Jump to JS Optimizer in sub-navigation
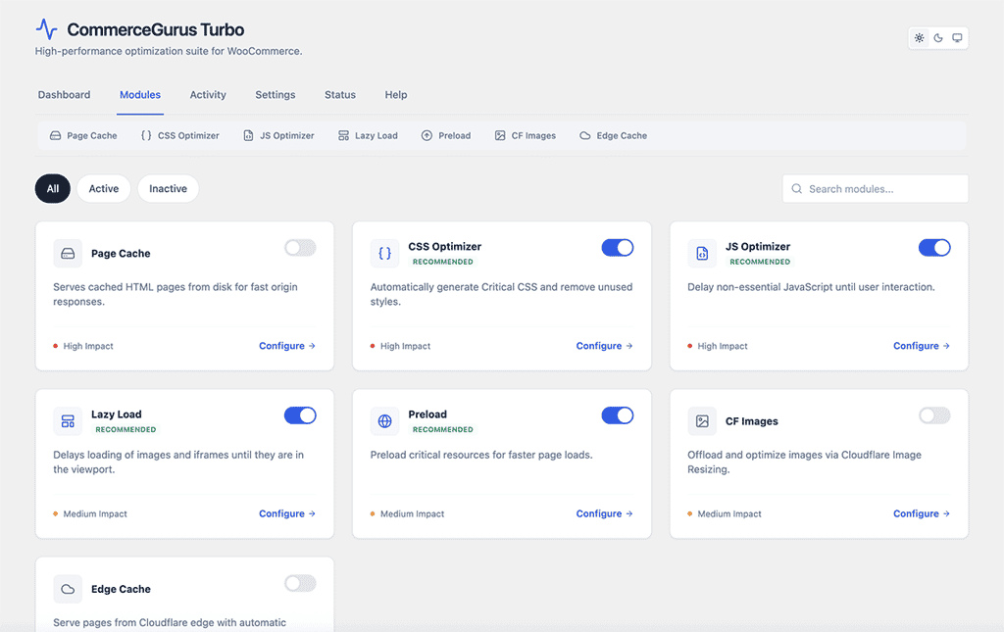The image size is (1004, 632). (x=278, y=135)
